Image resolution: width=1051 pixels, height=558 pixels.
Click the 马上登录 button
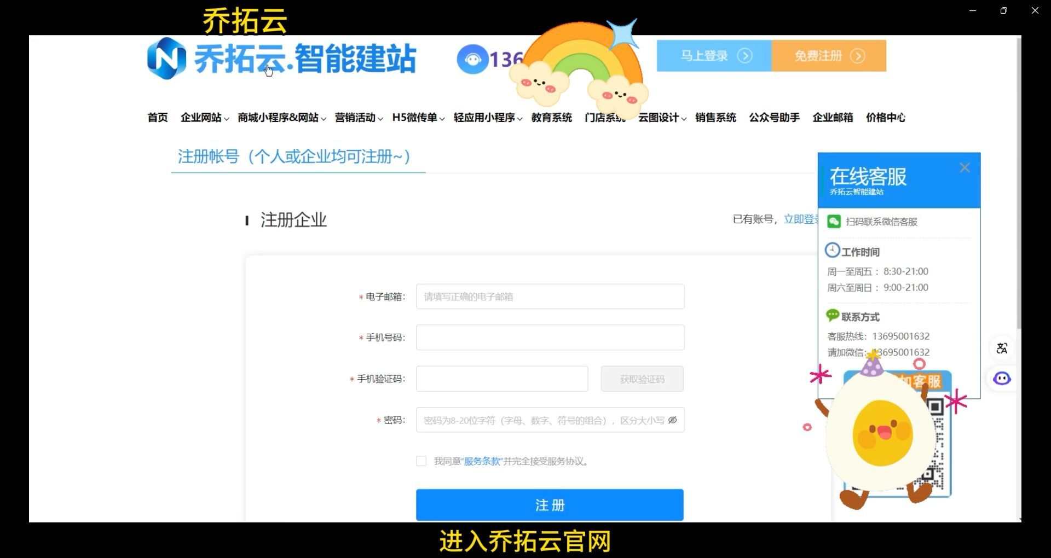coord(714,56)
